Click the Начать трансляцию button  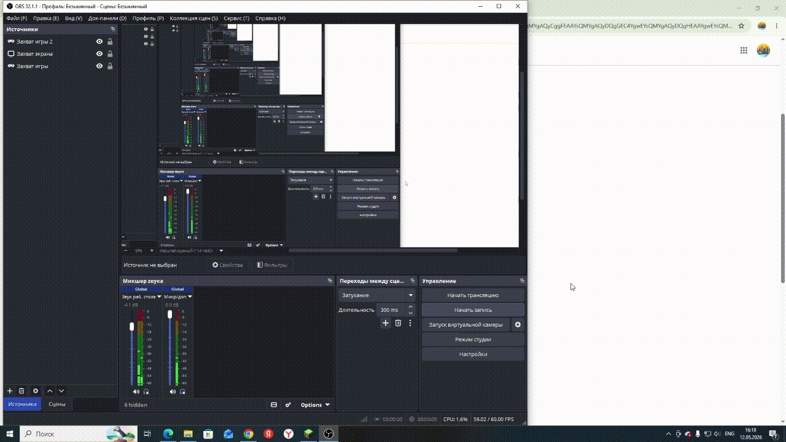pos(473,295)
